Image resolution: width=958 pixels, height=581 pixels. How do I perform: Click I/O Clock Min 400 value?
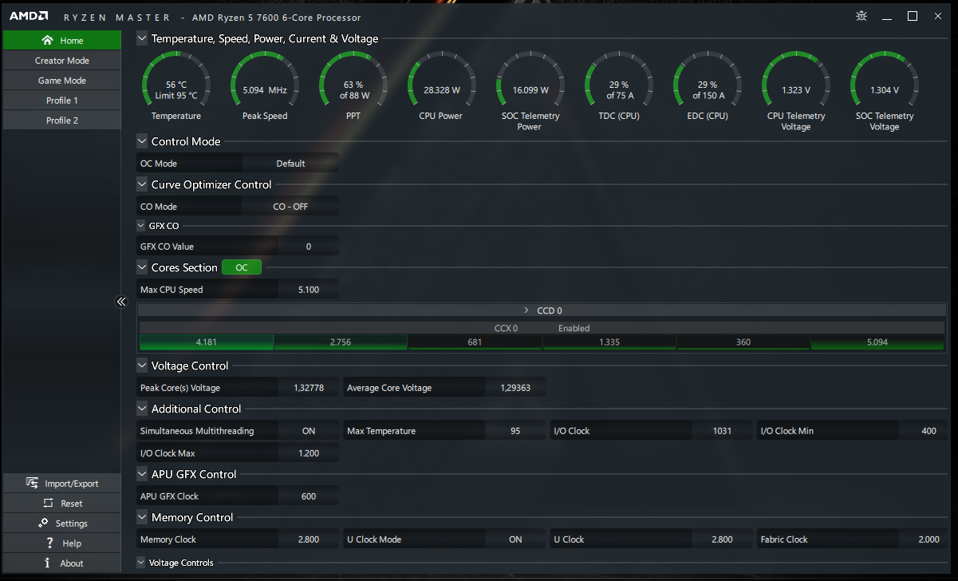(928, 431)
